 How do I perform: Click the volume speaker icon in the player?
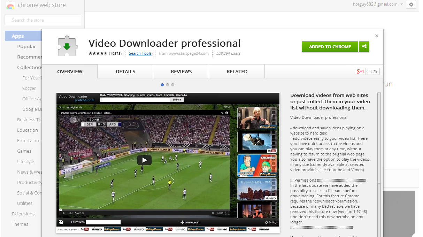71,213
